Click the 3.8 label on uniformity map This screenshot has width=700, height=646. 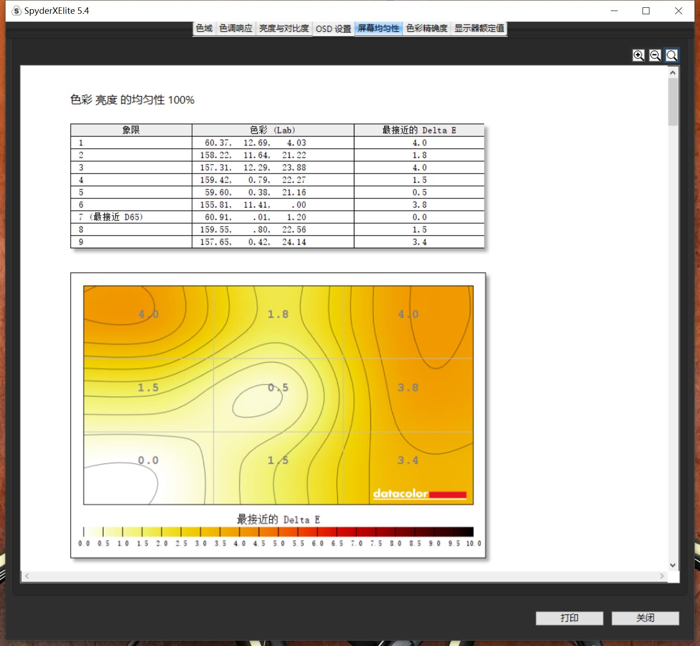pyautogui.click(x=408, y=388)
